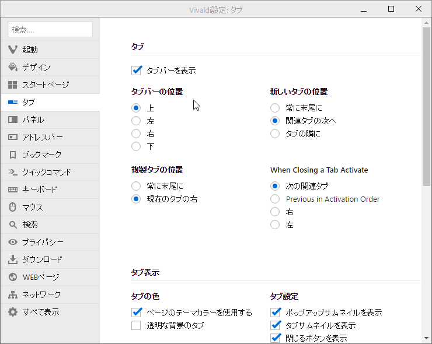The height and width of the screenshot is (344, 432).
Task: Switch to パネル settings category
Action: tap(50, 120)
